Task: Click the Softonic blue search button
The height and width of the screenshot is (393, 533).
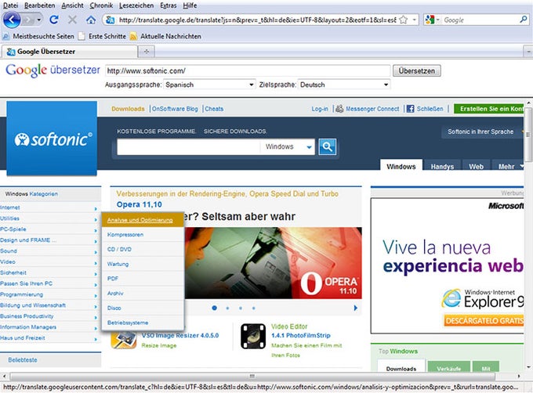Action: pos(328,146)
